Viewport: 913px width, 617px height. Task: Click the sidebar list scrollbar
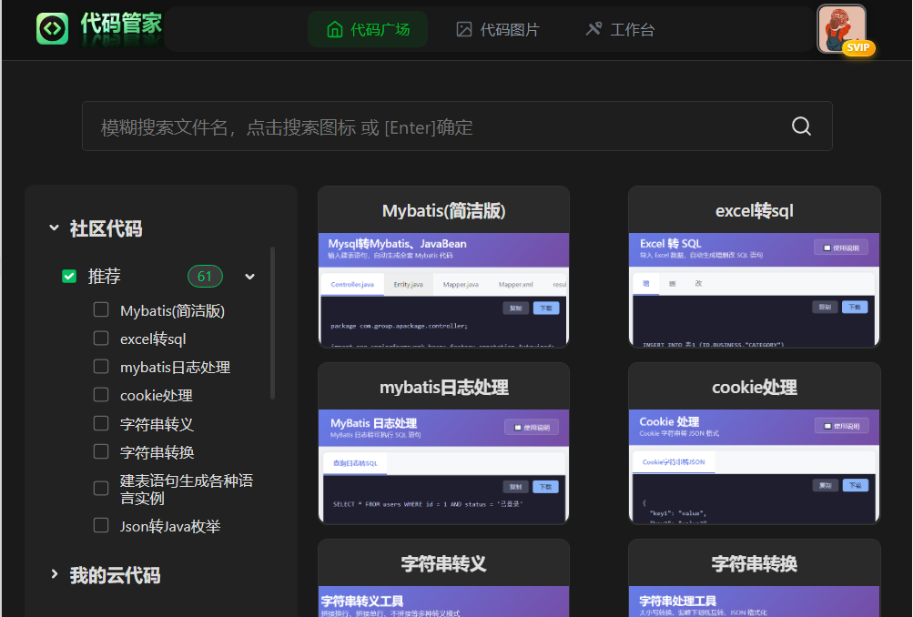coord(272,324)
